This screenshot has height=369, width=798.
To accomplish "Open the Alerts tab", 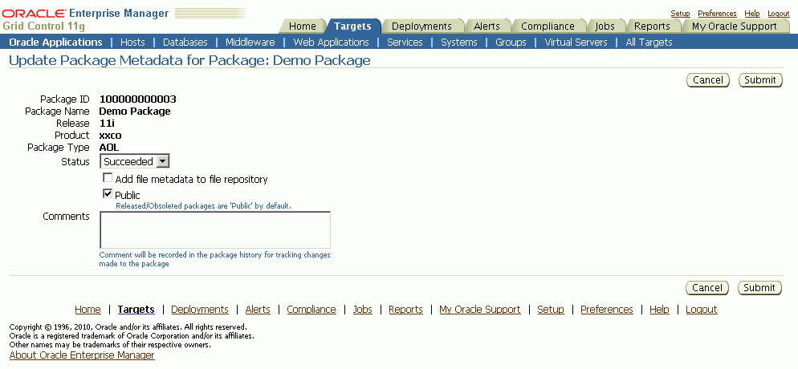I will [x=487, y=26].
